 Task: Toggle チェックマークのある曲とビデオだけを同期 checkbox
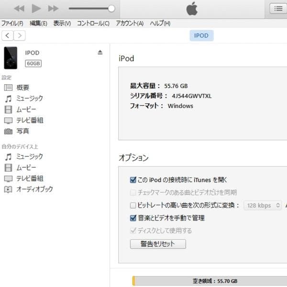pyautogui.click(x=133, y=193)
